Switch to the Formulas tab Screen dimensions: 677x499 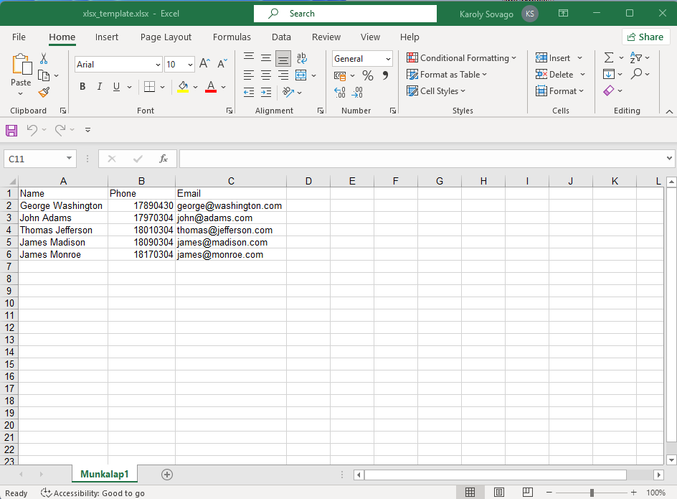coord(232,37)
